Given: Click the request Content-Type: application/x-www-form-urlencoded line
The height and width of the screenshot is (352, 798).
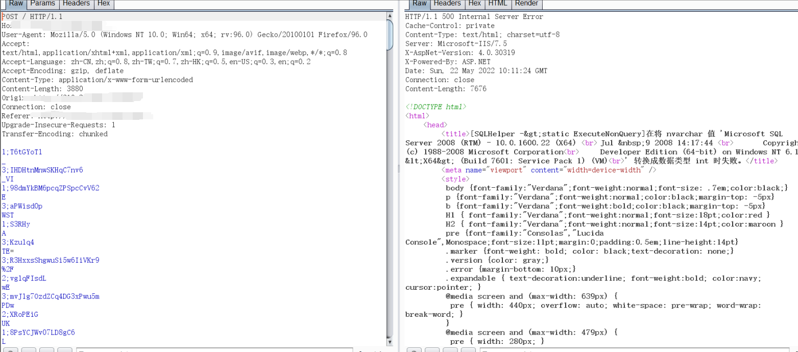Looking at the screenshot, I should pos(98,80).
